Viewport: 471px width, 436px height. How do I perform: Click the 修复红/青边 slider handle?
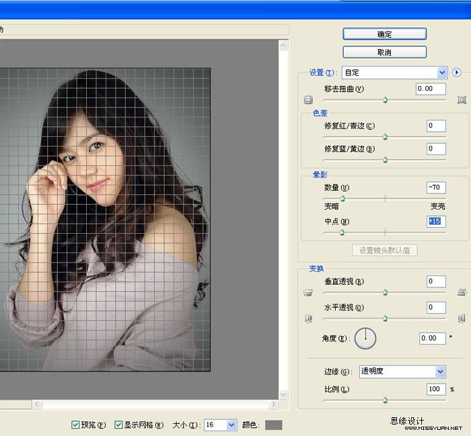385,137
